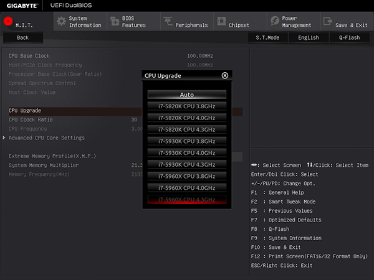Open the M.I.T. tab
Image resolution: width=374 pixels, height=280 pixels.
pyautogui.click(x=27, y=21)
